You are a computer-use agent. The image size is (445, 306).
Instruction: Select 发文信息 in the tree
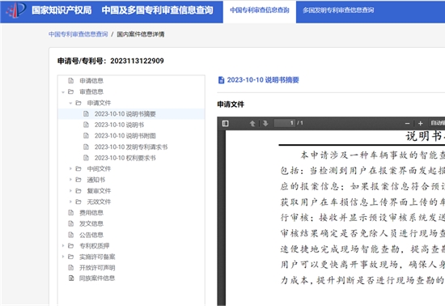91,224
